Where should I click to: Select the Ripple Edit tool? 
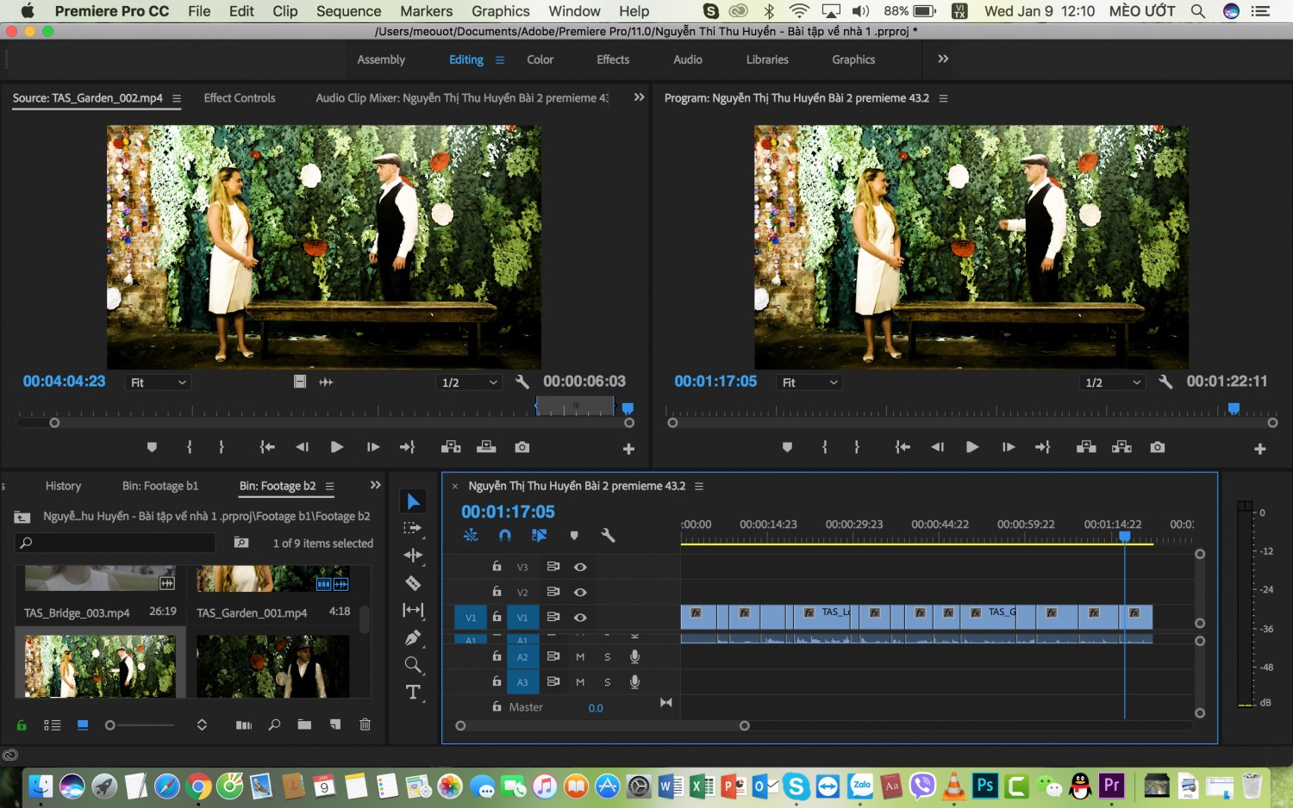click(413, 556)
